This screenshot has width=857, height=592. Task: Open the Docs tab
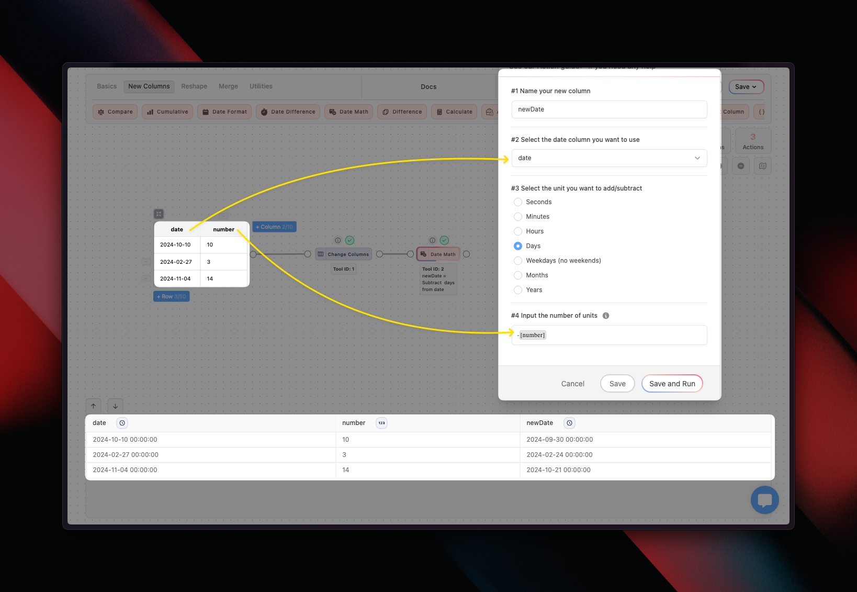point(428,87)
